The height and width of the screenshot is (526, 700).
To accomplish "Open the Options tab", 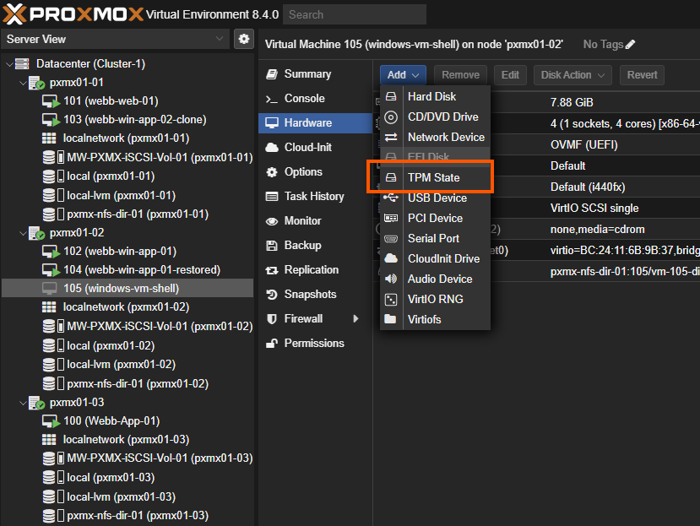I will (x=315, y=172).
